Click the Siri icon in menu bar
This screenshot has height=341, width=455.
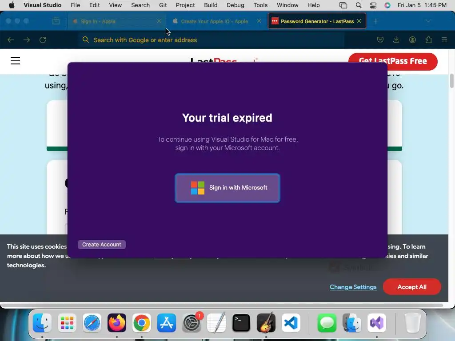coord(387,5)
